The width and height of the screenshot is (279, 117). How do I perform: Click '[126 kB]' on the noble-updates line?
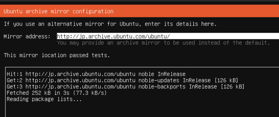[226, 80]
